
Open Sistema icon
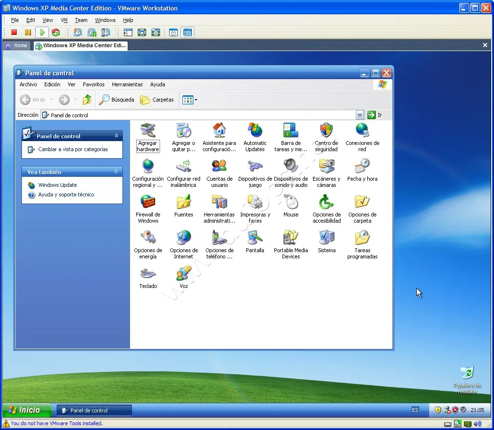[326, 238]
